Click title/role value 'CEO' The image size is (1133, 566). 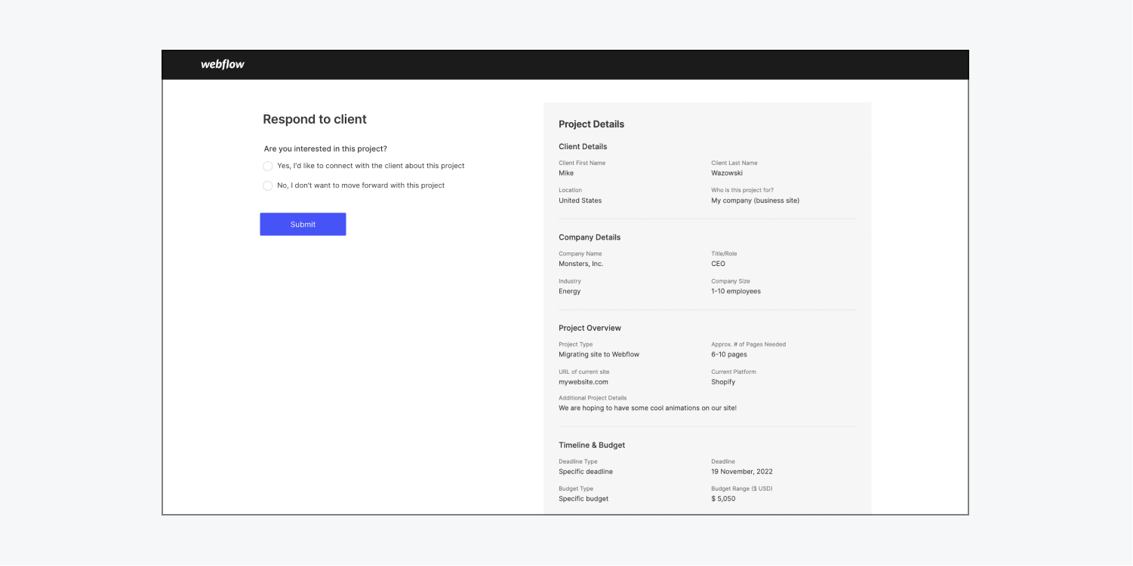point(718,264)
